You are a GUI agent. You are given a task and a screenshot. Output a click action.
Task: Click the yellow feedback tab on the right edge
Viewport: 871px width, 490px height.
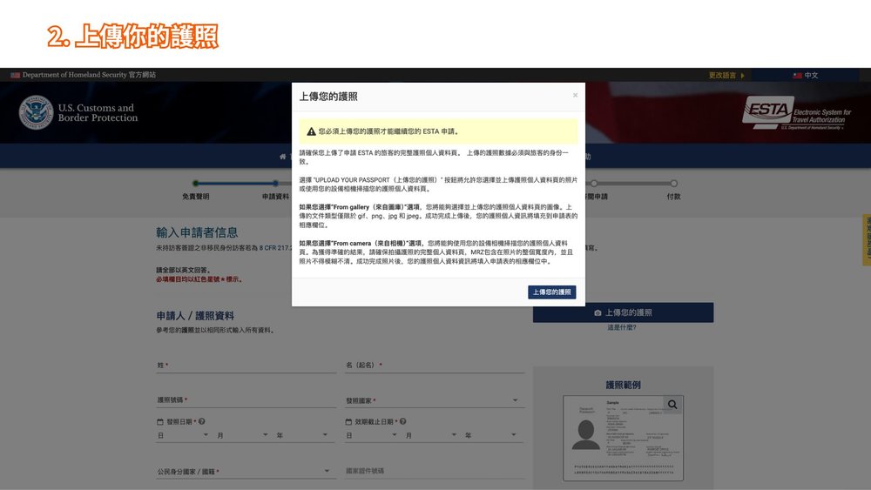click(867, 239)
